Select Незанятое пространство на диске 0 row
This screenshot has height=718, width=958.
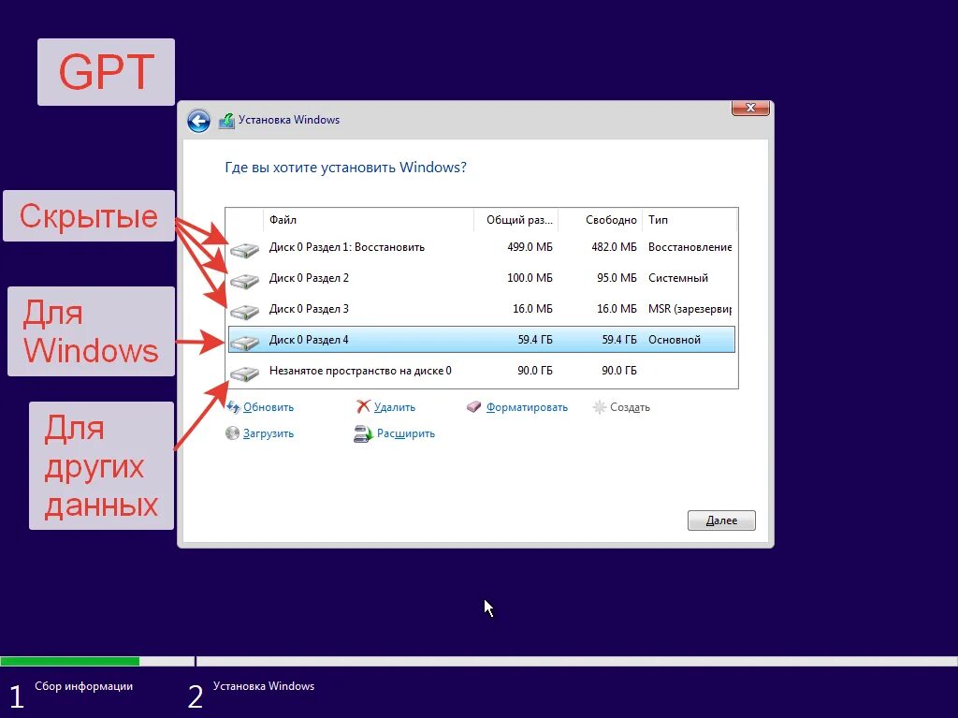point(481,371)
